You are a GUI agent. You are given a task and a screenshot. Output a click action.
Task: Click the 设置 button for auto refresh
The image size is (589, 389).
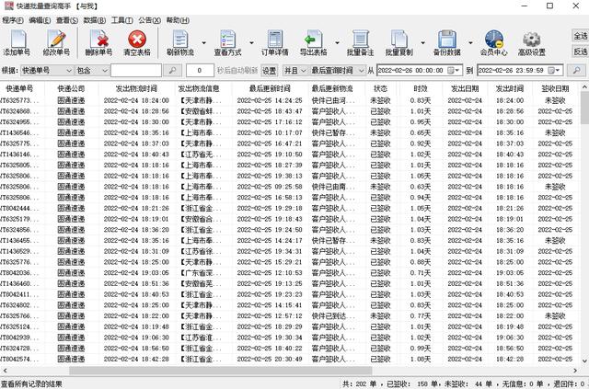269,70
